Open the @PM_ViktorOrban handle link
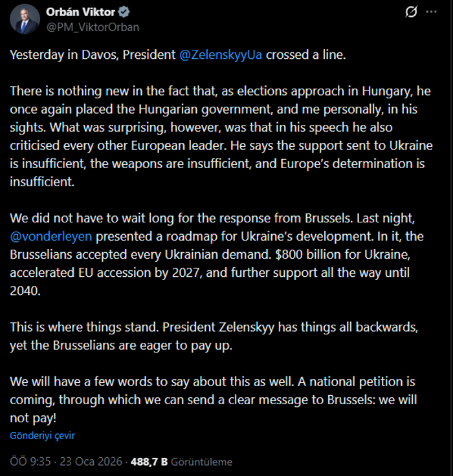The width and height of the screenshot is (453, 476). tap(92, 27)
